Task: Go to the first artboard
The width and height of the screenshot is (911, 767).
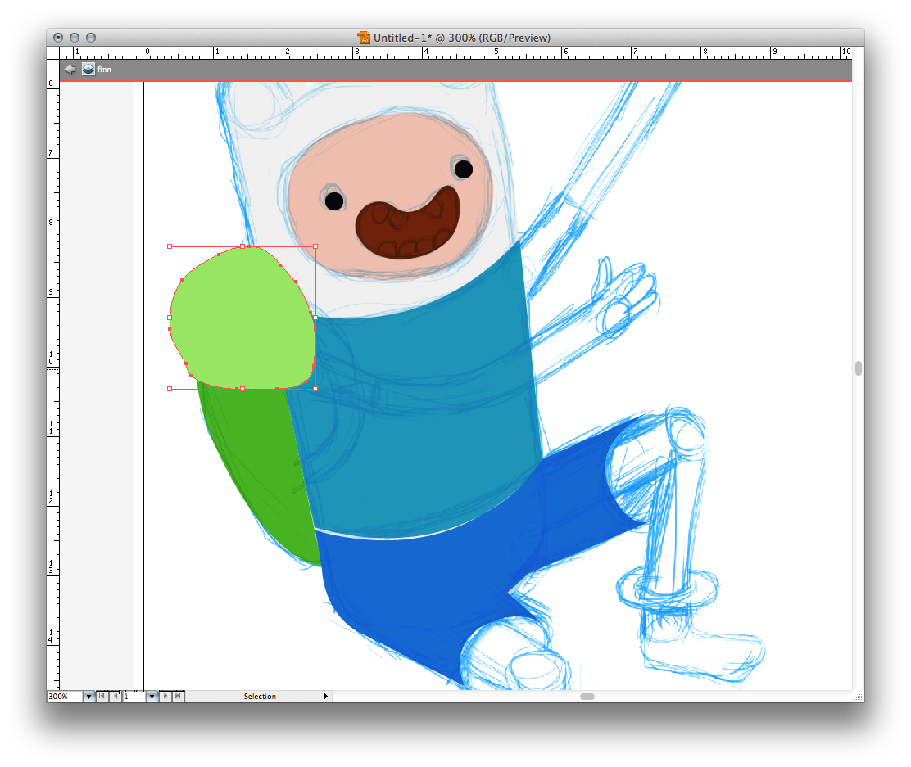Action: pos(102,697)
